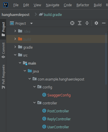Open the SwaggerConfig class
The image size is (108, 132).
pyautogui.click(x=59, y=95)
